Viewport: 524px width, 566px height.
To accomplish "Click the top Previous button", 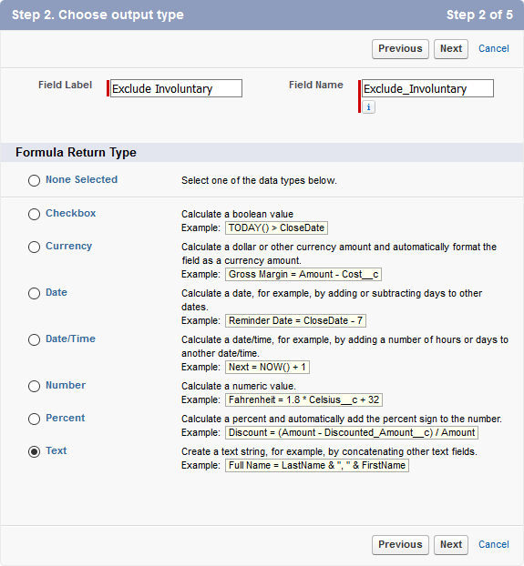I will 400,49.
